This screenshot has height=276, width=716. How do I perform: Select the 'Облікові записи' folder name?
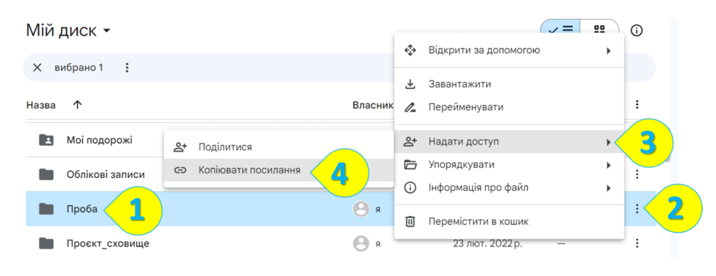click(x=106, y=174)
